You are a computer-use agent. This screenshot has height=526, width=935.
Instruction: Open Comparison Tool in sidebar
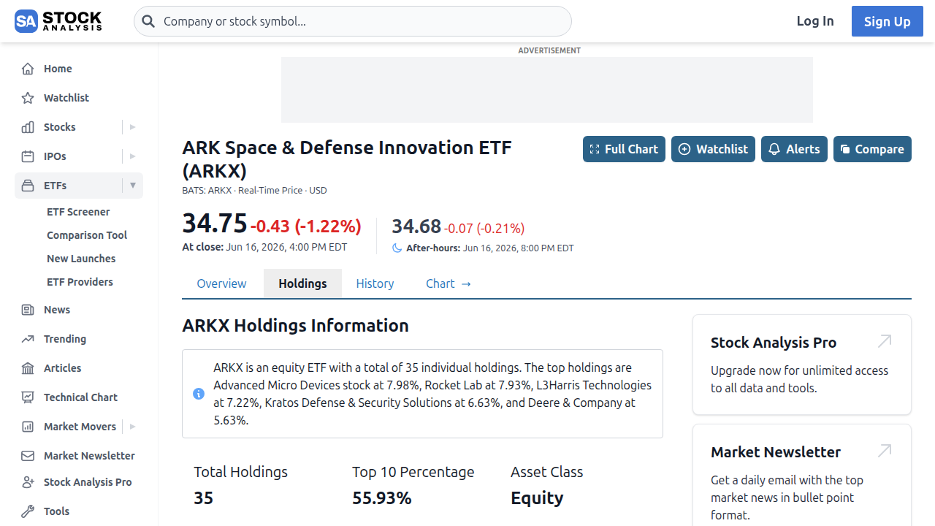tap(87, 235)
